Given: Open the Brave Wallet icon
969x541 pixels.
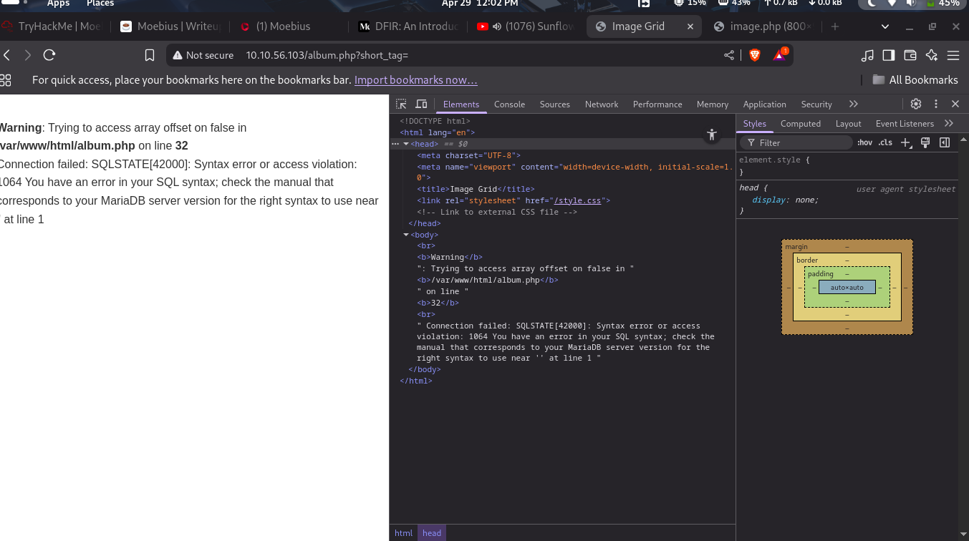Looking at the screenshot, I should 910,55.
